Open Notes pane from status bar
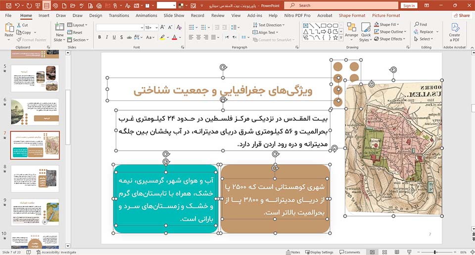Viewport: 475px width, 255px height. click(x=293, y=252)
